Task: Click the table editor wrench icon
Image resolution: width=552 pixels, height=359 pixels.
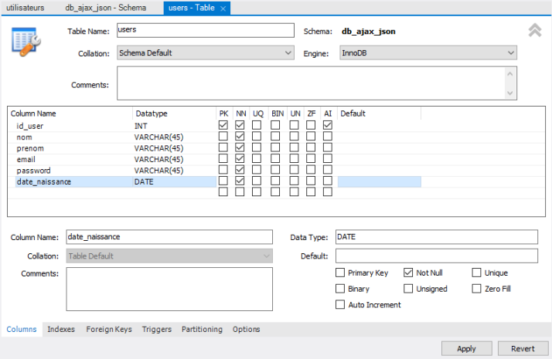Action: pos(26,42)
